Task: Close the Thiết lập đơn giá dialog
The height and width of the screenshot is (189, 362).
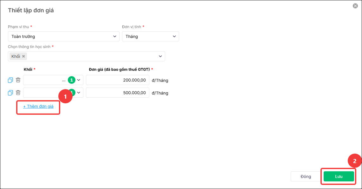Action: pyautogui.click(x=355, y=6)
